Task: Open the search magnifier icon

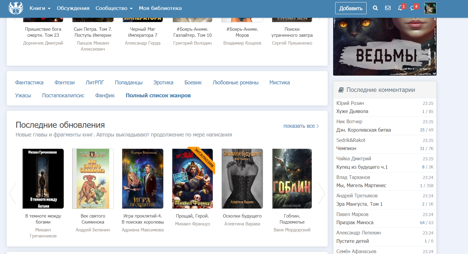Action: click(375, 8)
